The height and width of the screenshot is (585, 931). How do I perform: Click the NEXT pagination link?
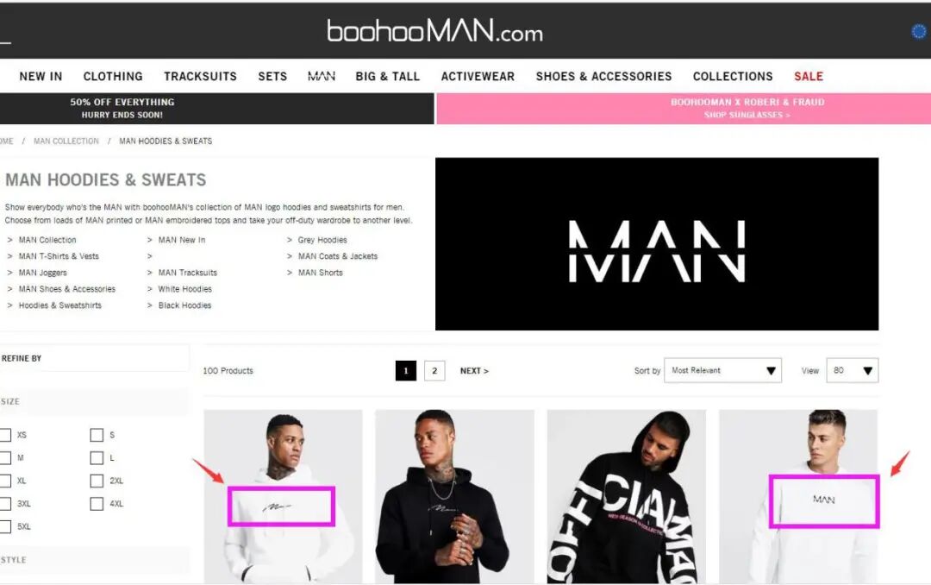(x=474, y=370)
